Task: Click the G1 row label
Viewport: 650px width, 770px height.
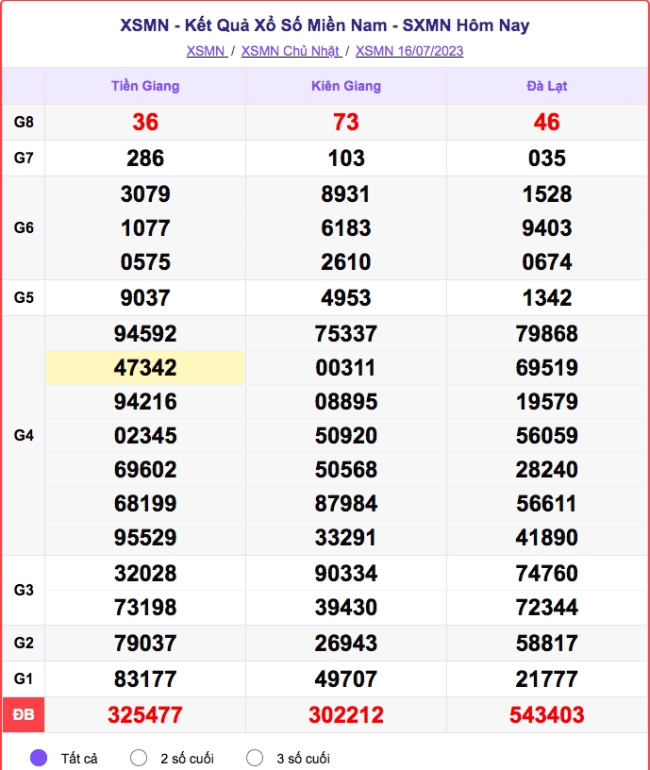Action: 24,678
